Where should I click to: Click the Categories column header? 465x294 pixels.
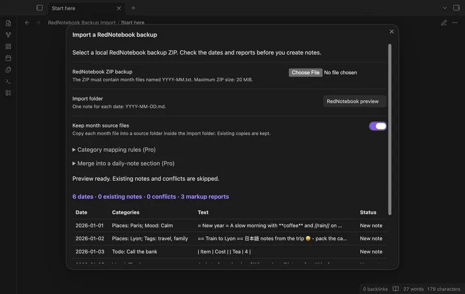tap(126, 213)
